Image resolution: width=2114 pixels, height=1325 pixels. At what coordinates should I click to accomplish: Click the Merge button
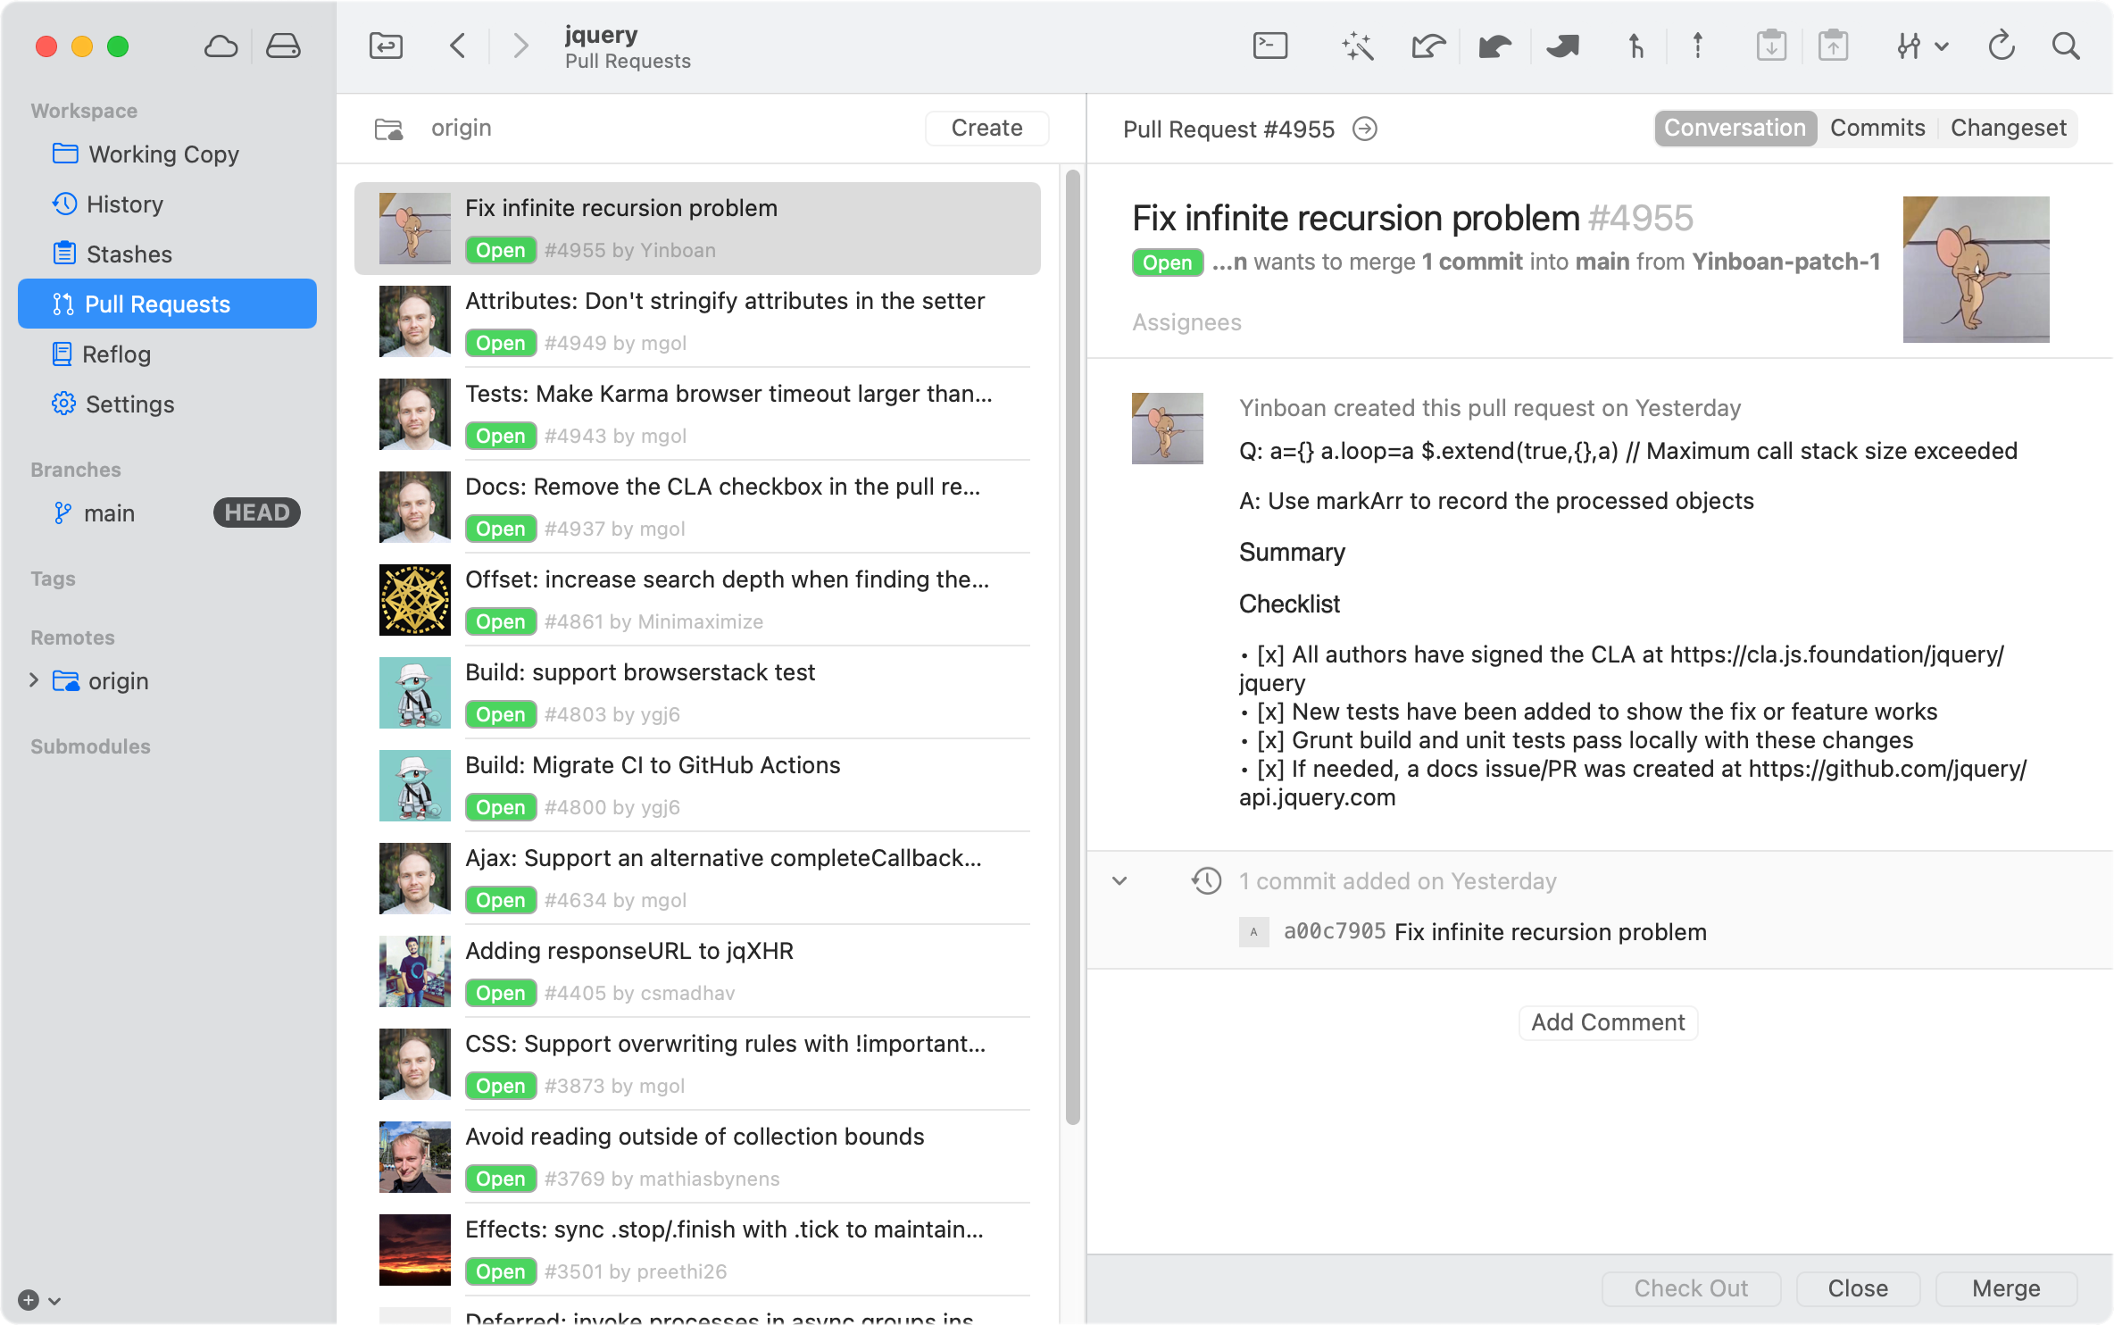point(2006,1288)
